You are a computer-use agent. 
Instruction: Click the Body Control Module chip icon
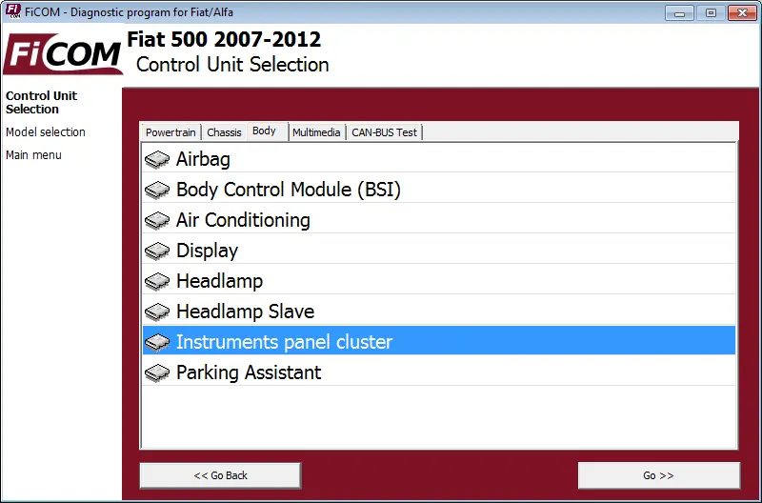click(157, 190)
